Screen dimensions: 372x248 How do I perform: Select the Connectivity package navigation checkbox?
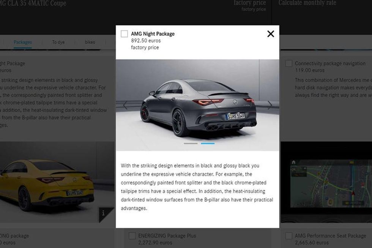(289, 63)
